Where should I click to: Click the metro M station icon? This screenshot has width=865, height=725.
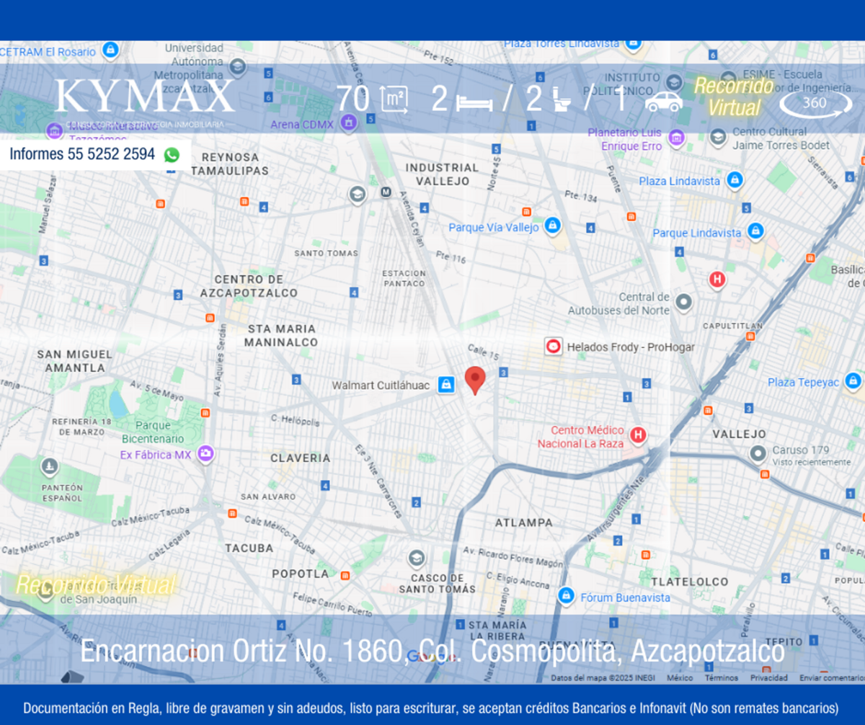386,192
